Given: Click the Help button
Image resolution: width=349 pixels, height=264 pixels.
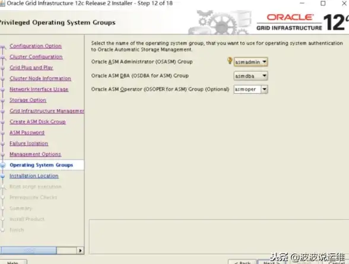Looking at the screenshot, I should (13, 262).
